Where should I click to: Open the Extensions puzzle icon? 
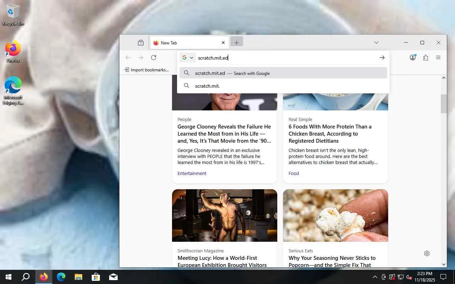(425, 58)
